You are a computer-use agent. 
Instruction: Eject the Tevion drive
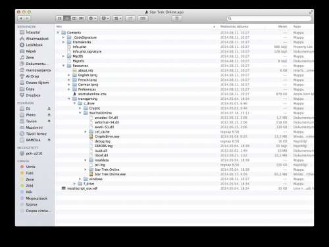click(x=49, y=121)
